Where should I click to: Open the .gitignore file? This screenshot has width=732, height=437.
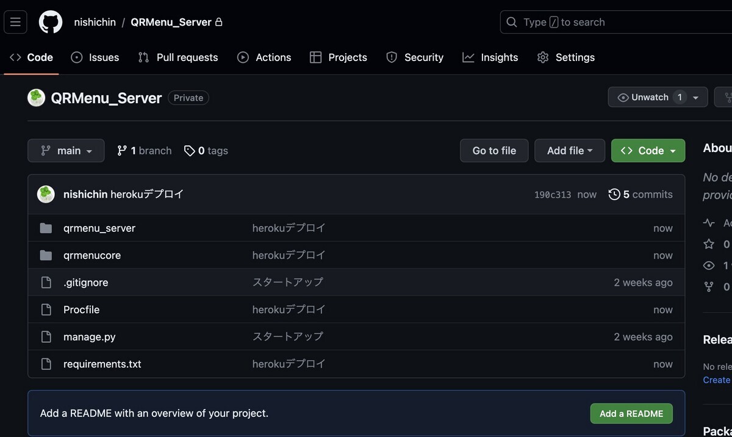[86, 283]
